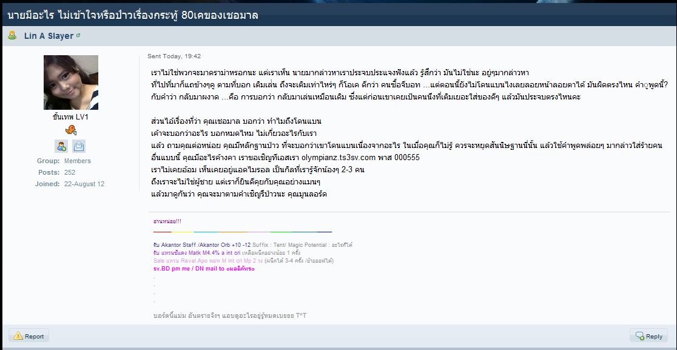Screen dimensions: 677x350
Task: Open the Lin A Slayer profile name link
Action: tap(49, 36)
